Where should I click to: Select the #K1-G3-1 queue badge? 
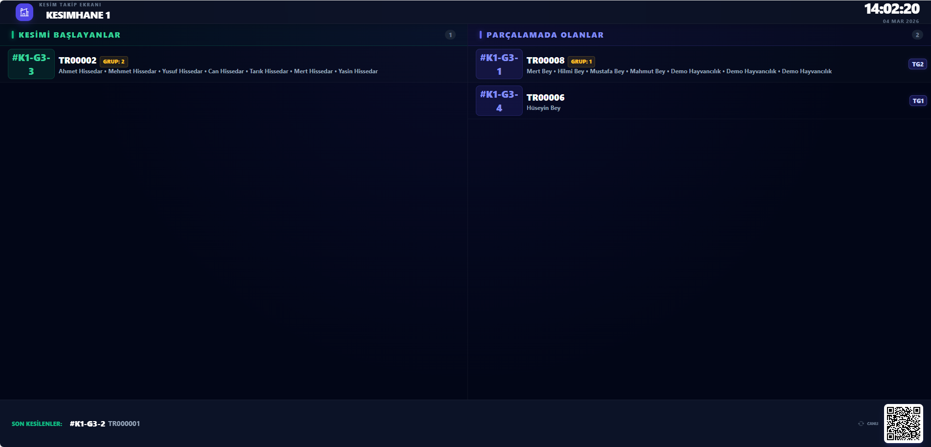point(499,64)
